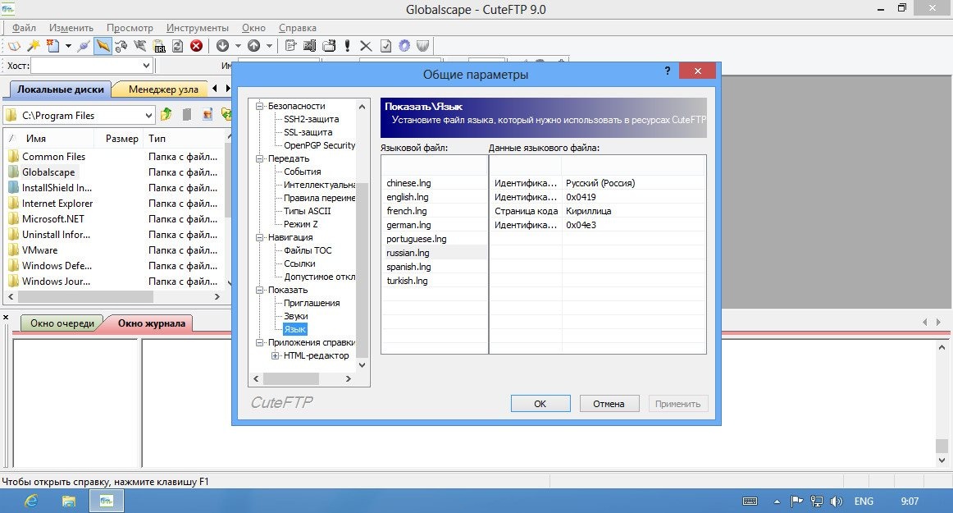
Task: Select Приглашения in settings tree
Action: click(x=312, y=302)
